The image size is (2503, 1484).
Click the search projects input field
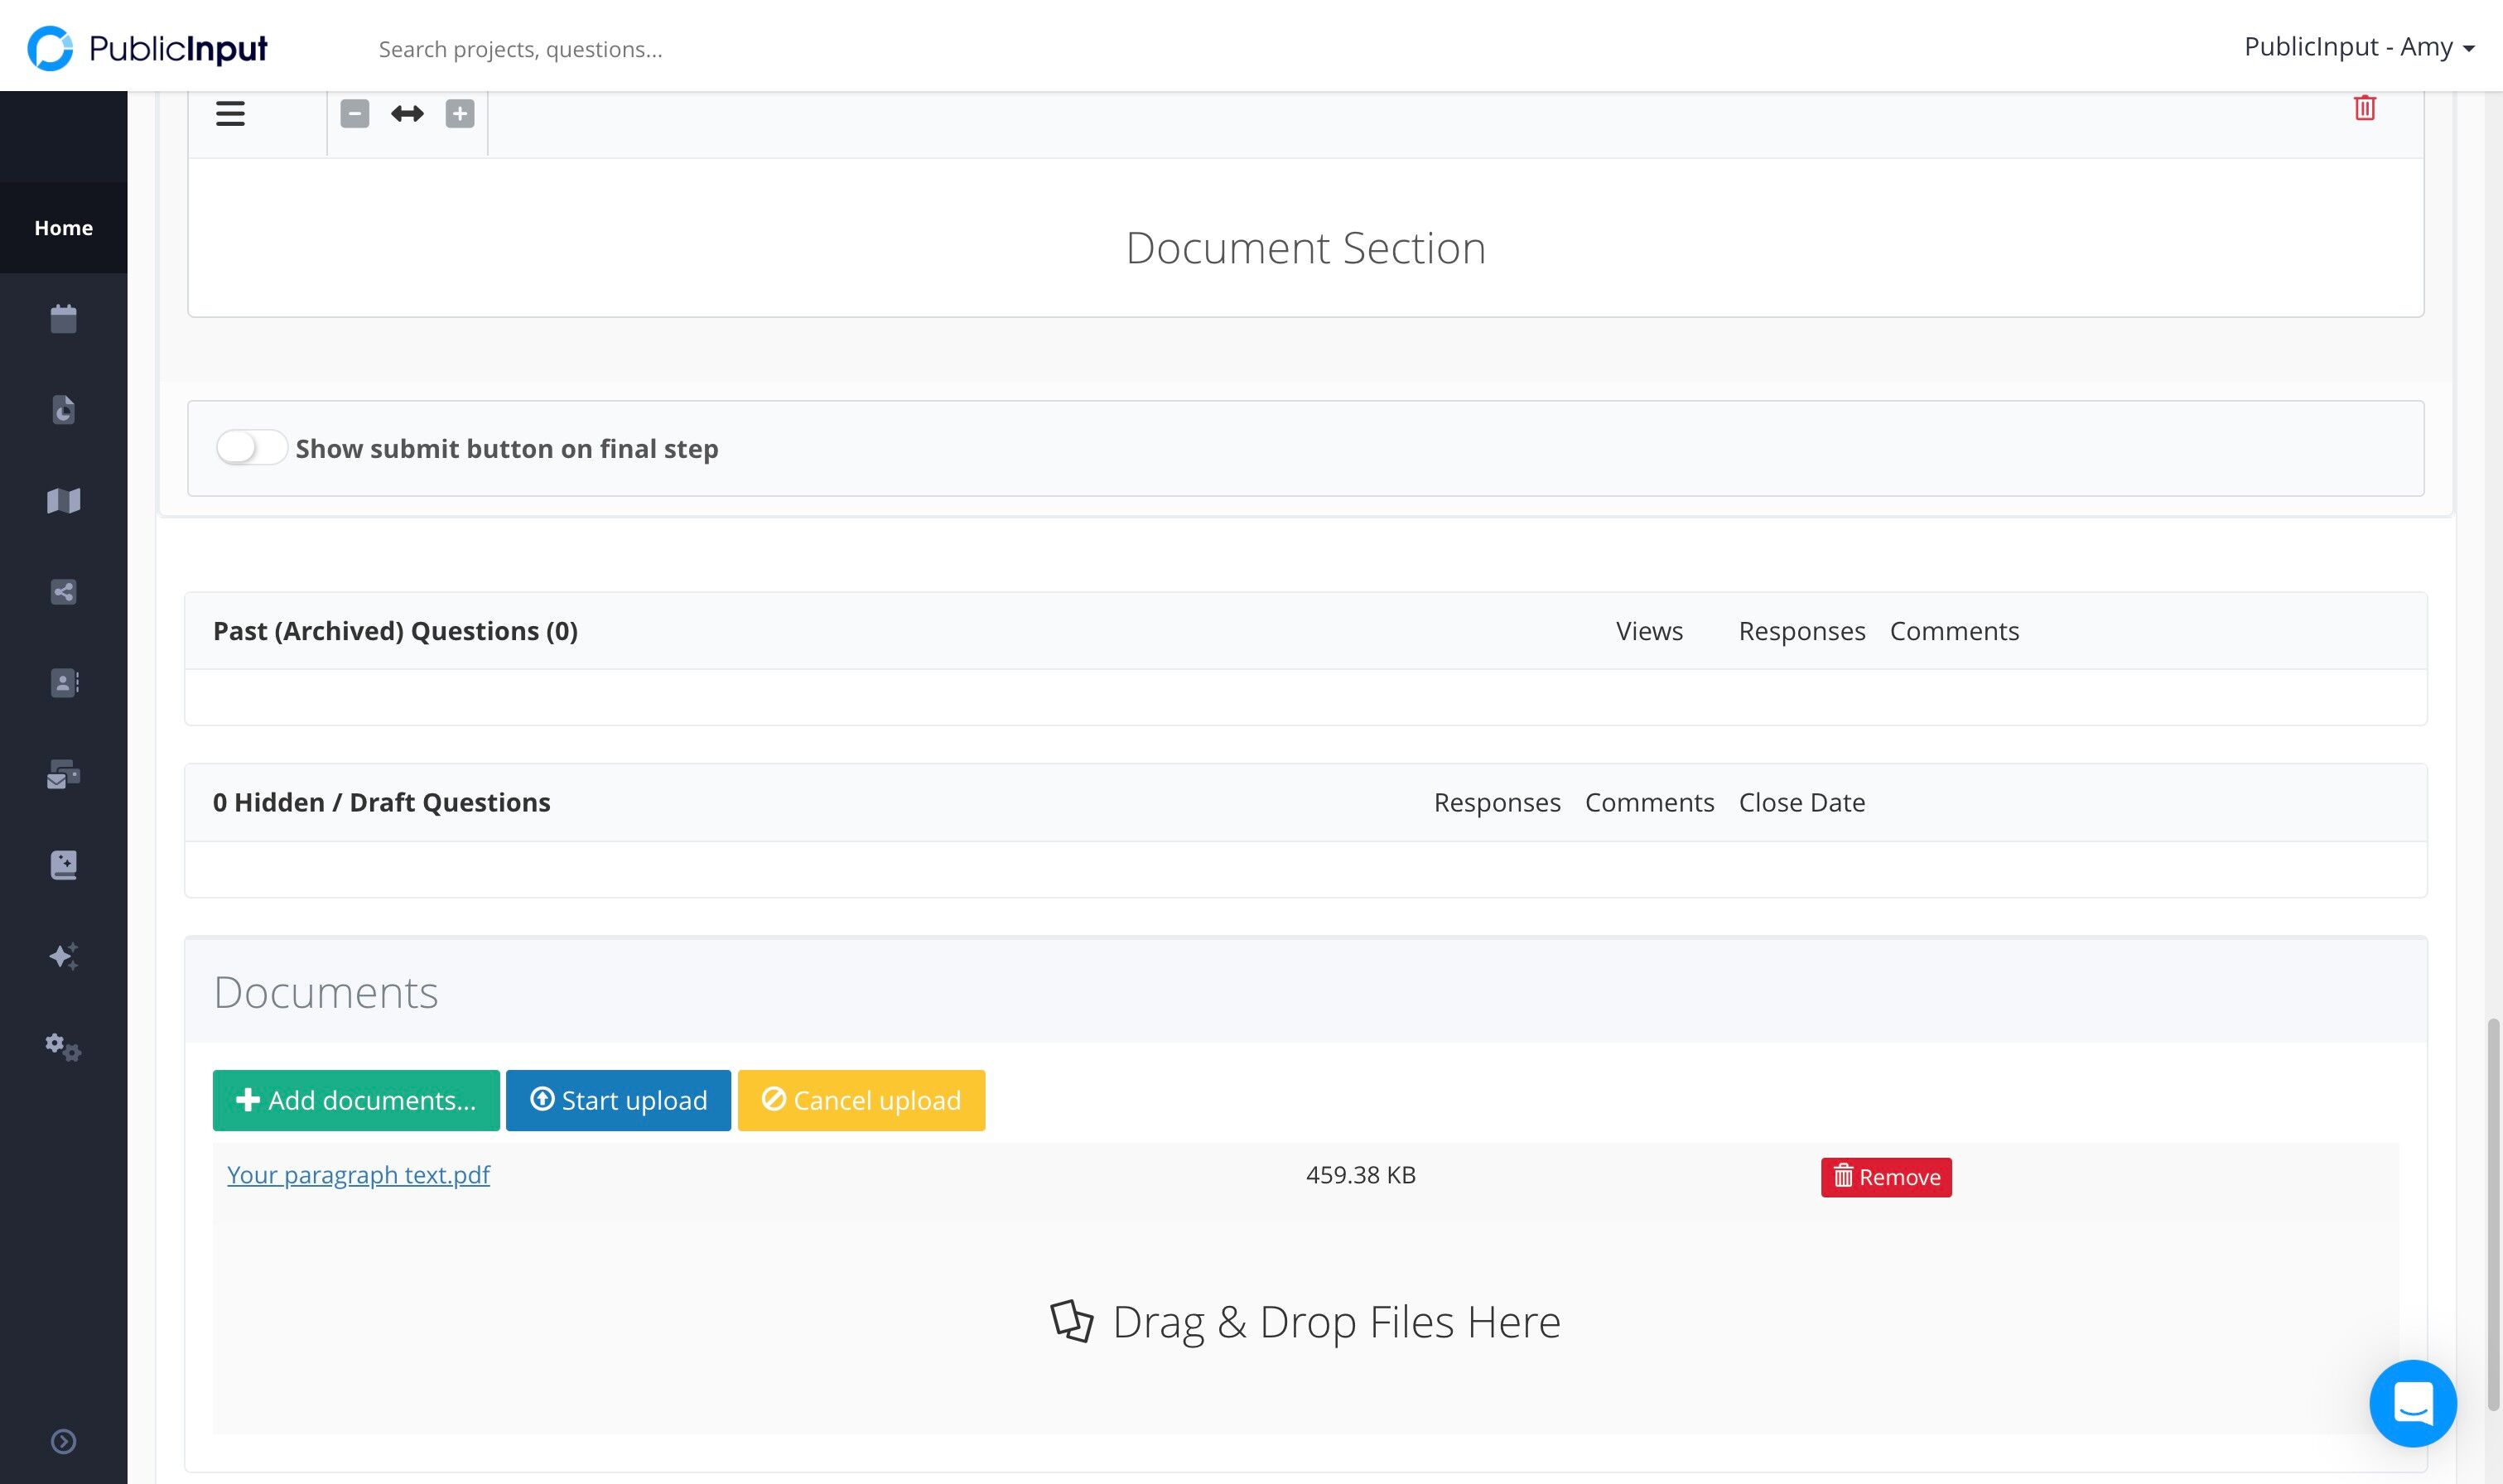(x=520, y=49)
